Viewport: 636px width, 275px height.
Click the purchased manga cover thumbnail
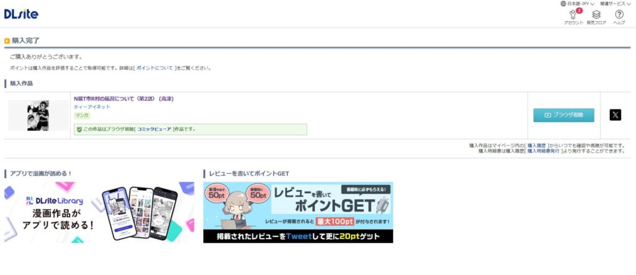38,115
